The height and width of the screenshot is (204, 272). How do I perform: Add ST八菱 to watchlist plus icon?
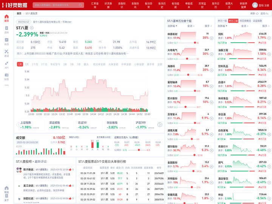(32, 28)
